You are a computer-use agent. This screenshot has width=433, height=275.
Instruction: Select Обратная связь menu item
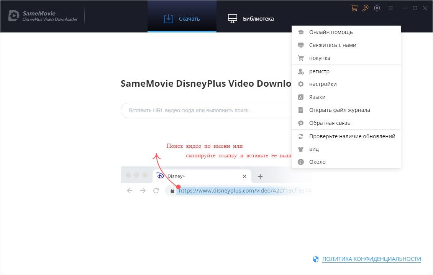pos(346,123)
